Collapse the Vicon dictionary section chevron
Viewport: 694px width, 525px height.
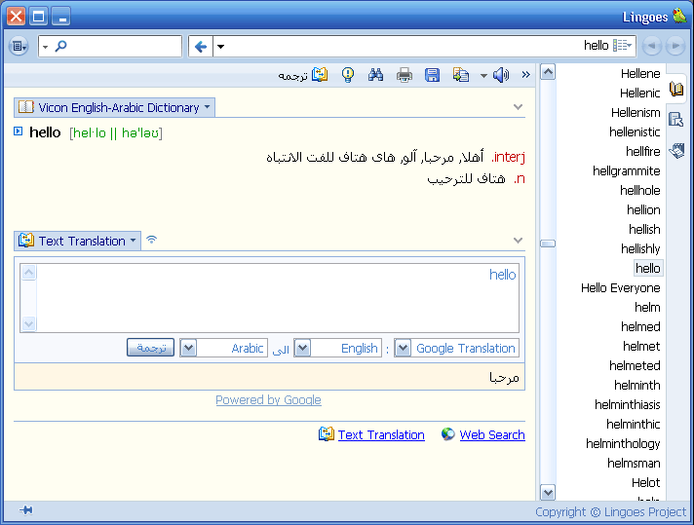(x=518, y=106)
